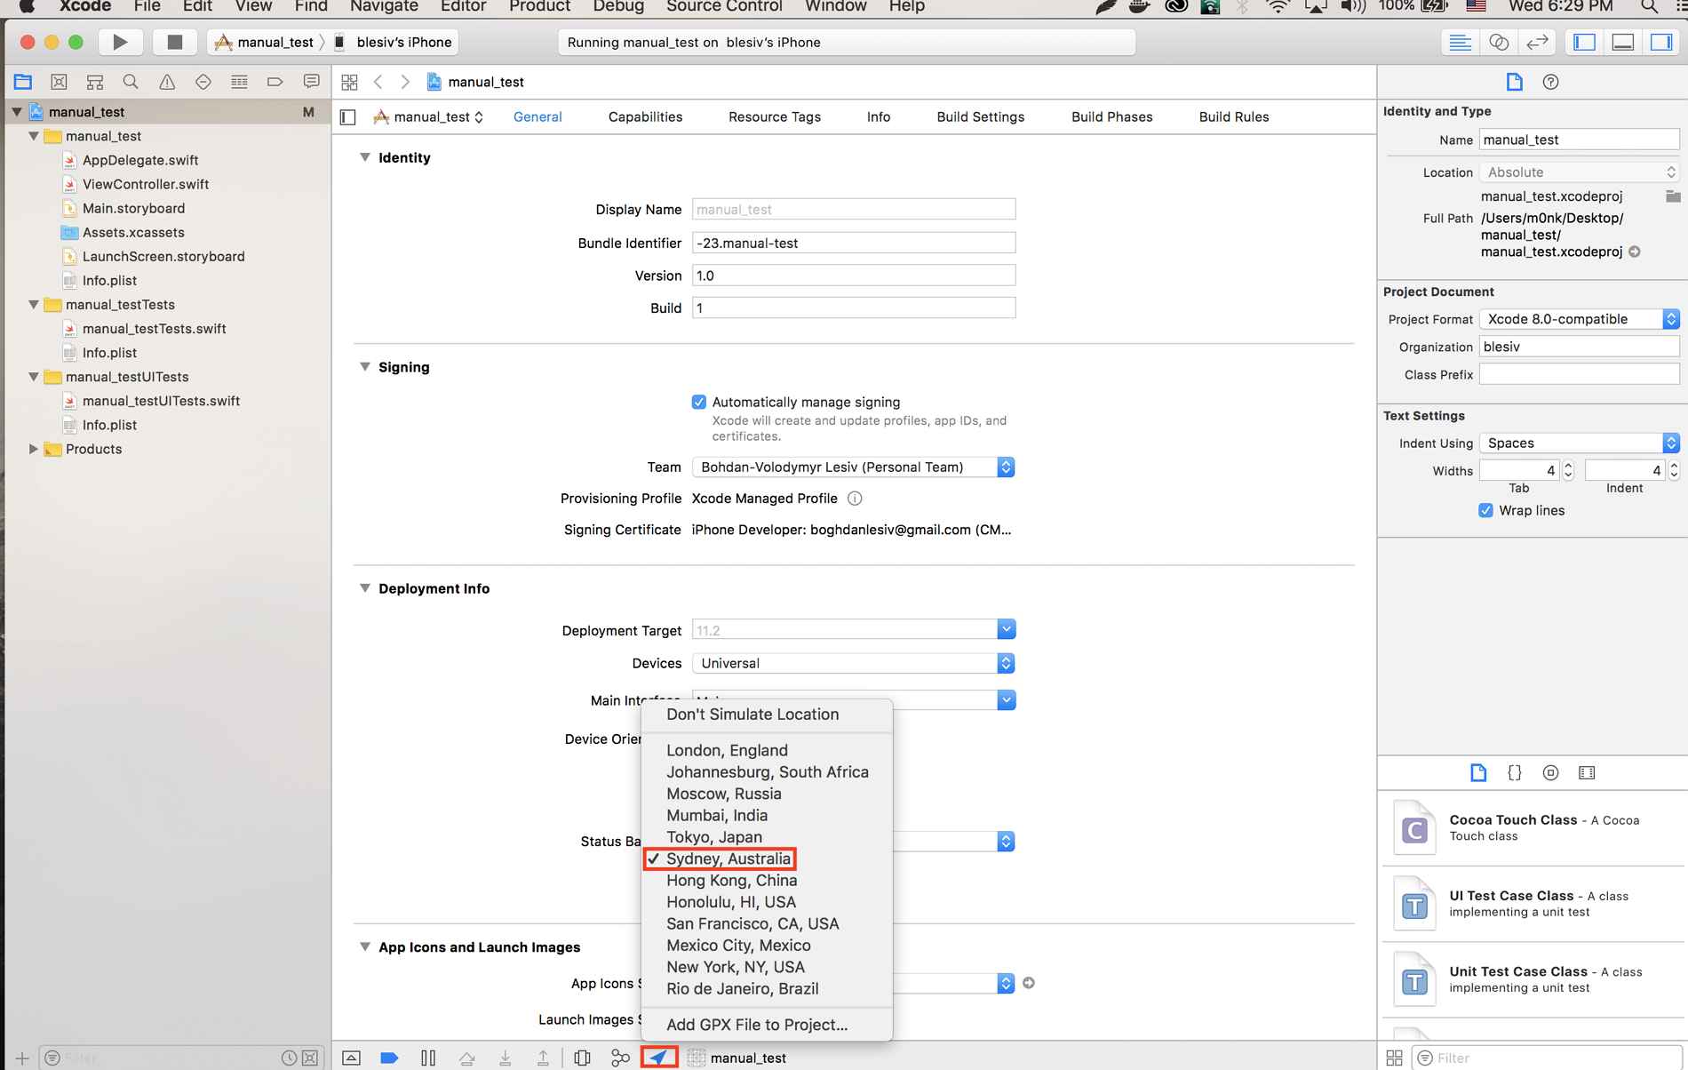1688x1070 pixels.
Task: Open the Team dropdown
Action: coord(853,467)
